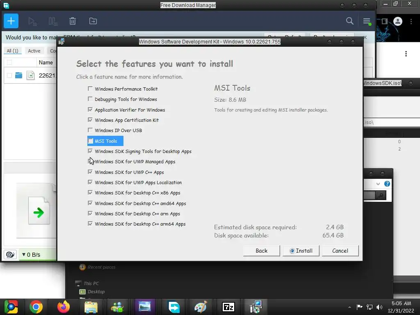Screen dimensions: 420x315
Task: Click the search box in the dark window
Action: tap(370, 195)
